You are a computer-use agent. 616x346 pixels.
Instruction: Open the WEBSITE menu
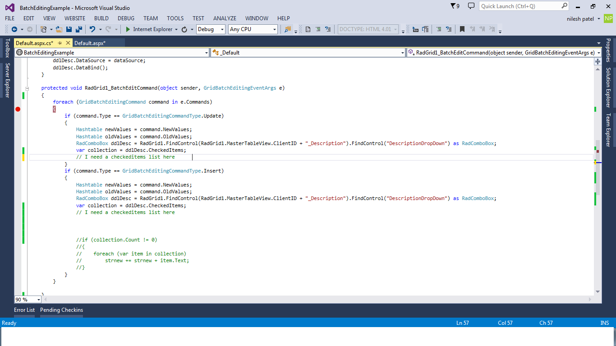(75, 18)
